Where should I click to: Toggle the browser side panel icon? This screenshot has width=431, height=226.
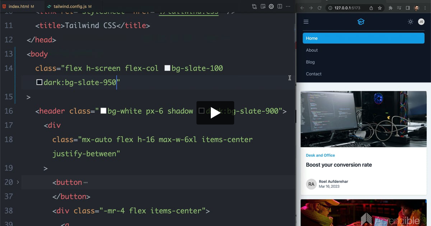click(x=408, y=8)
